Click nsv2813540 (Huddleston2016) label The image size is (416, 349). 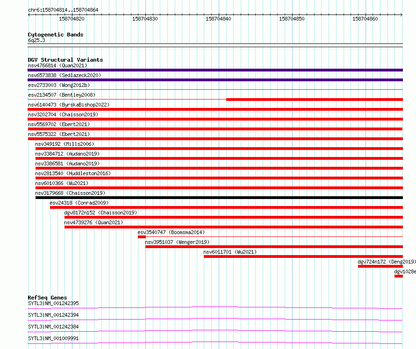tap(73, 173)
